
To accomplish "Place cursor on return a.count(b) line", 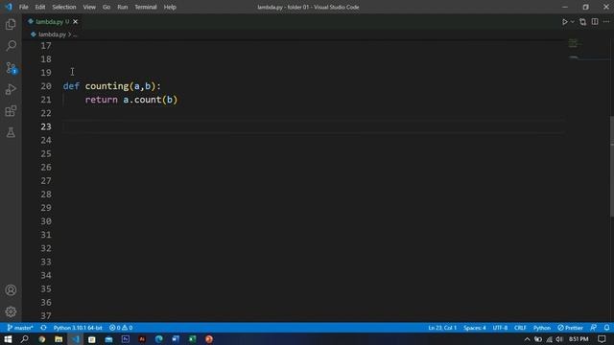I will 131,100.
